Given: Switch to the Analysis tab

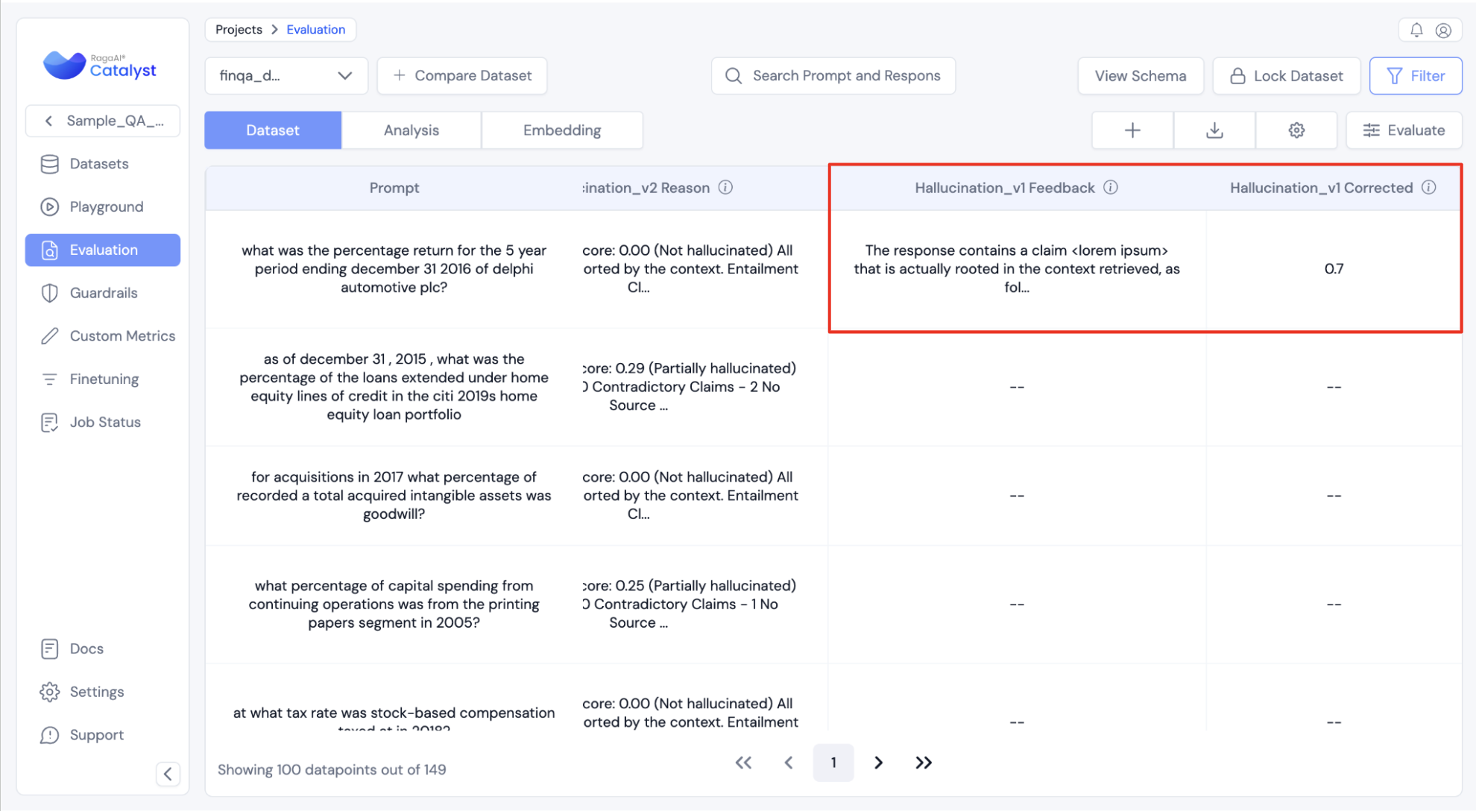Looking at the screenshot, I should click(x=411, y=130).
